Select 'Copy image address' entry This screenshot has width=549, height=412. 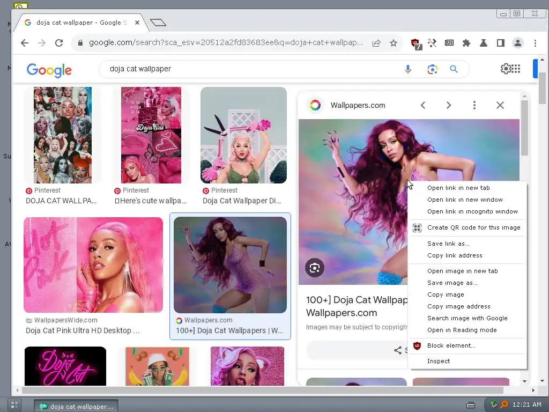468,306
